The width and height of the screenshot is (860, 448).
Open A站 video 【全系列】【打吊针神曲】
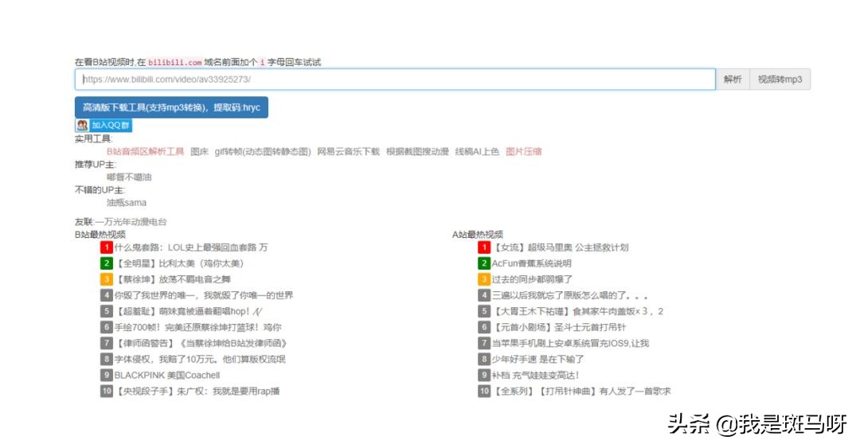point(580,391)
